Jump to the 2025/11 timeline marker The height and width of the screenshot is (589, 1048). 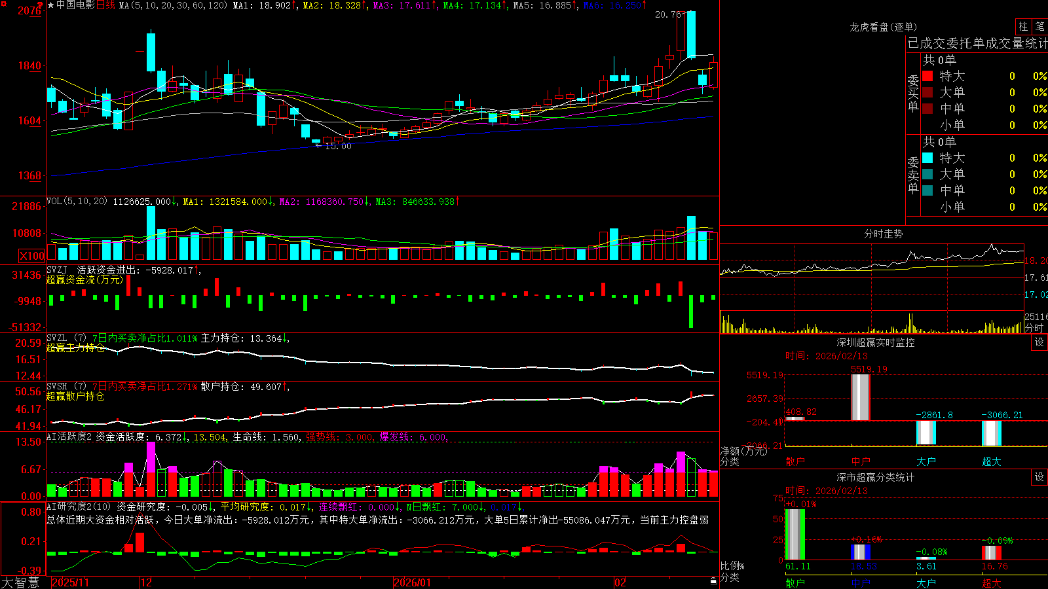tap(70, 582)
